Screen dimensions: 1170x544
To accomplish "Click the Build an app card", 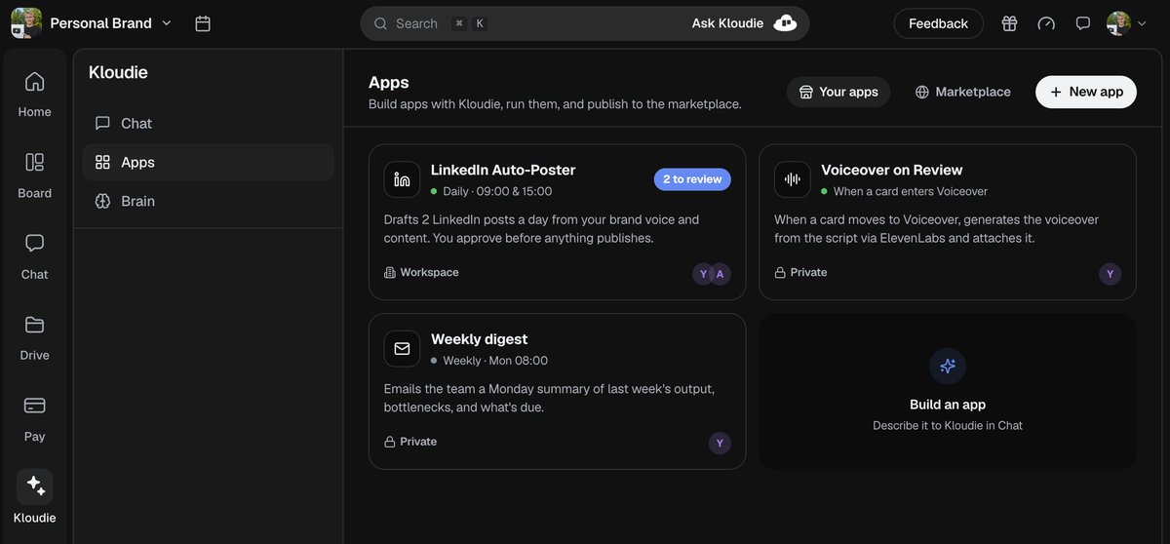I will coord(948,391).
